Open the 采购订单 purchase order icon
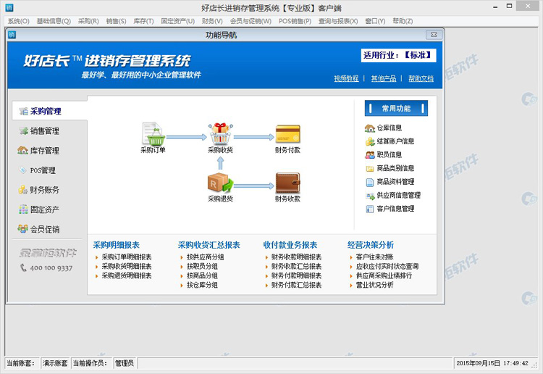Image resolution: width=543 pixels, height=374 pixels. [153, 133]
